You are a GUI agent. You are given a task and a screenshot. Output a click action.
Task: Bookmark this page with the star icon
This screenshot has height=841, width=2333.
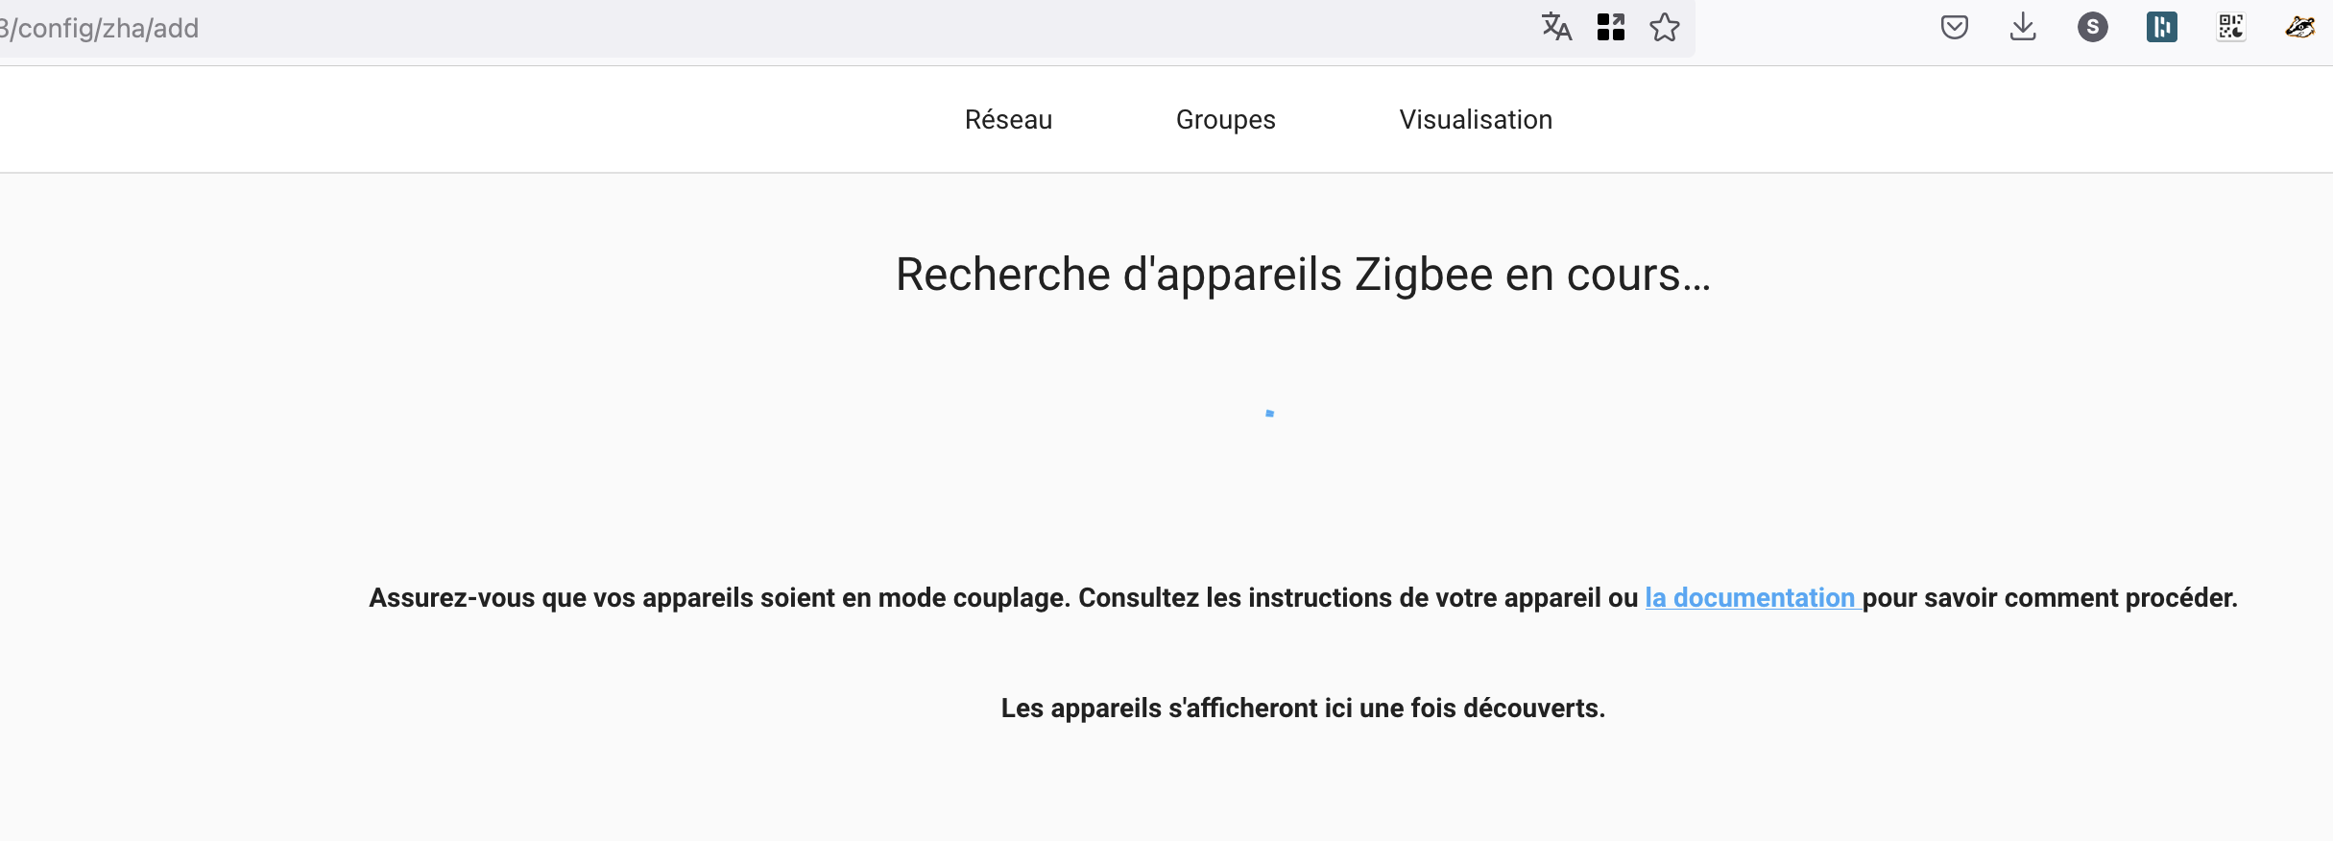click(x=1665, y=27)
